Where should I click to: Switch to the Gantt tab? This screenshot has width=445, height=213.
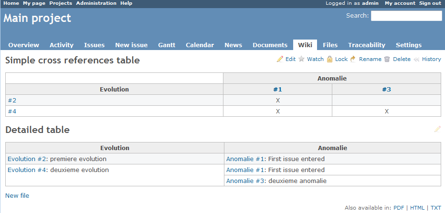(167, 45)
